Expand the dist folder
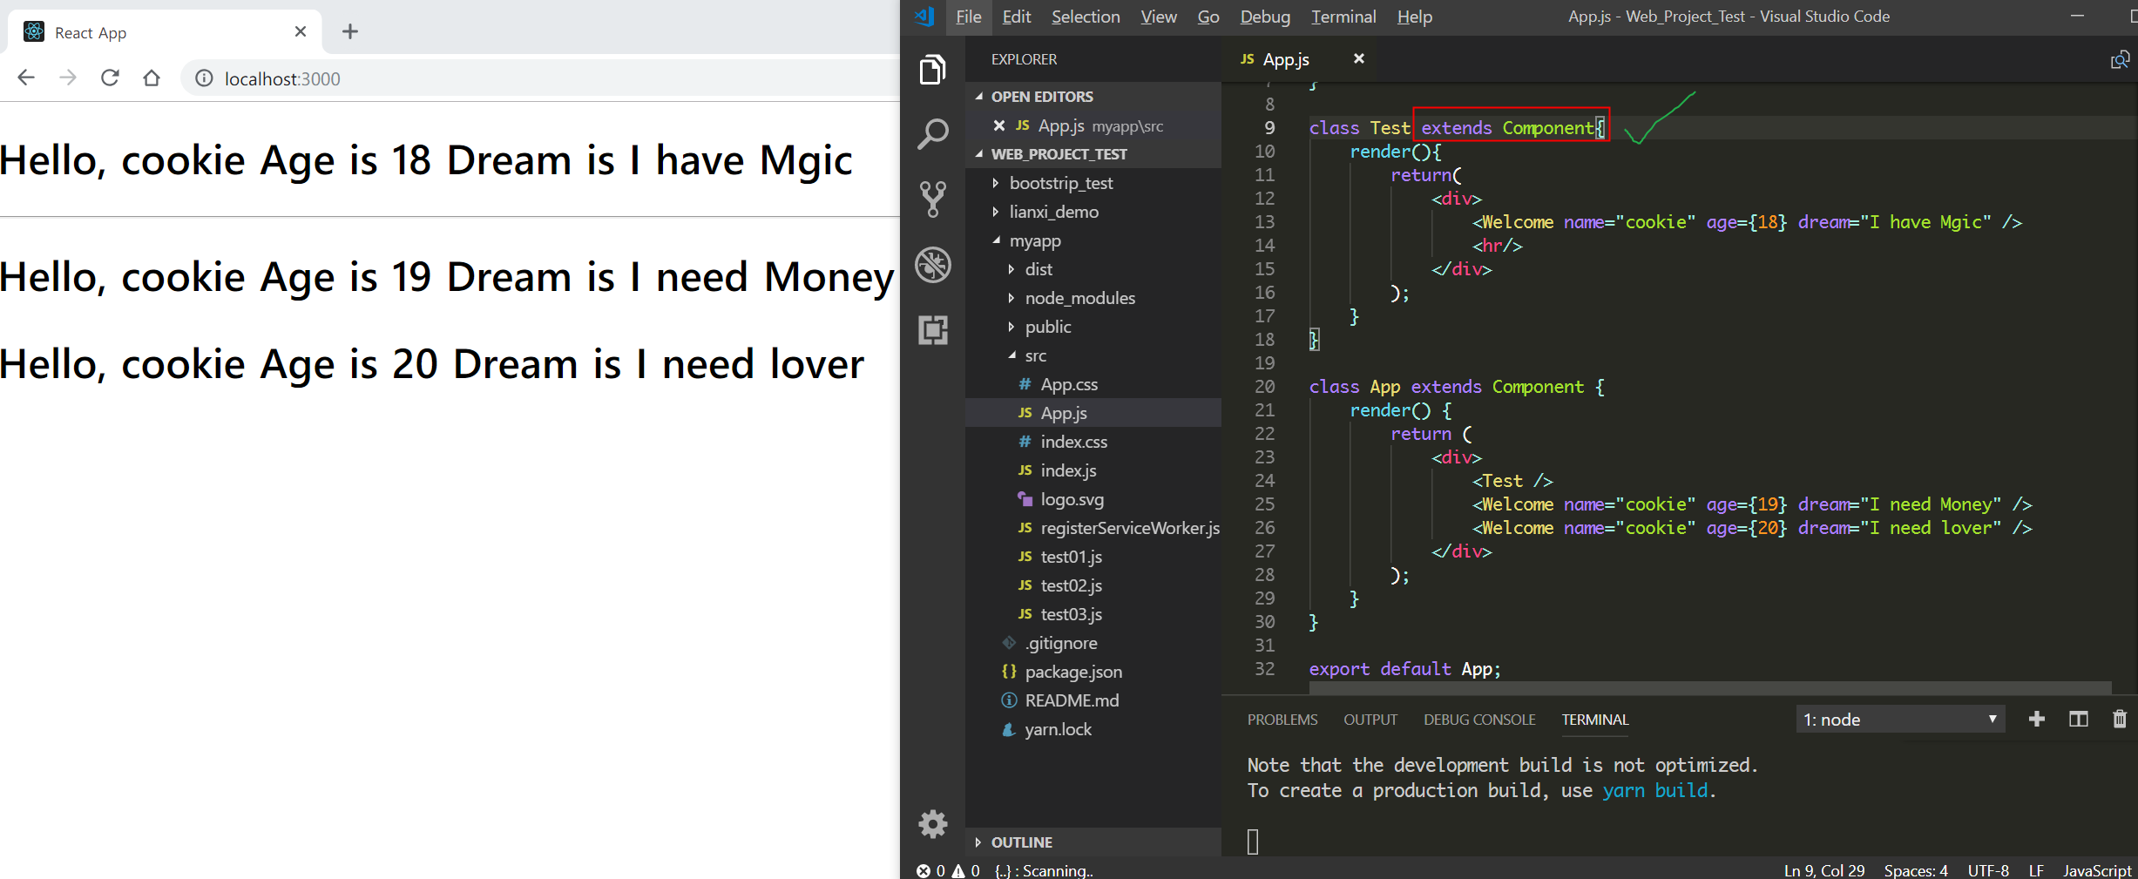The width and height of the screenshot is (2138, 879). click(x=1093, y=269)
